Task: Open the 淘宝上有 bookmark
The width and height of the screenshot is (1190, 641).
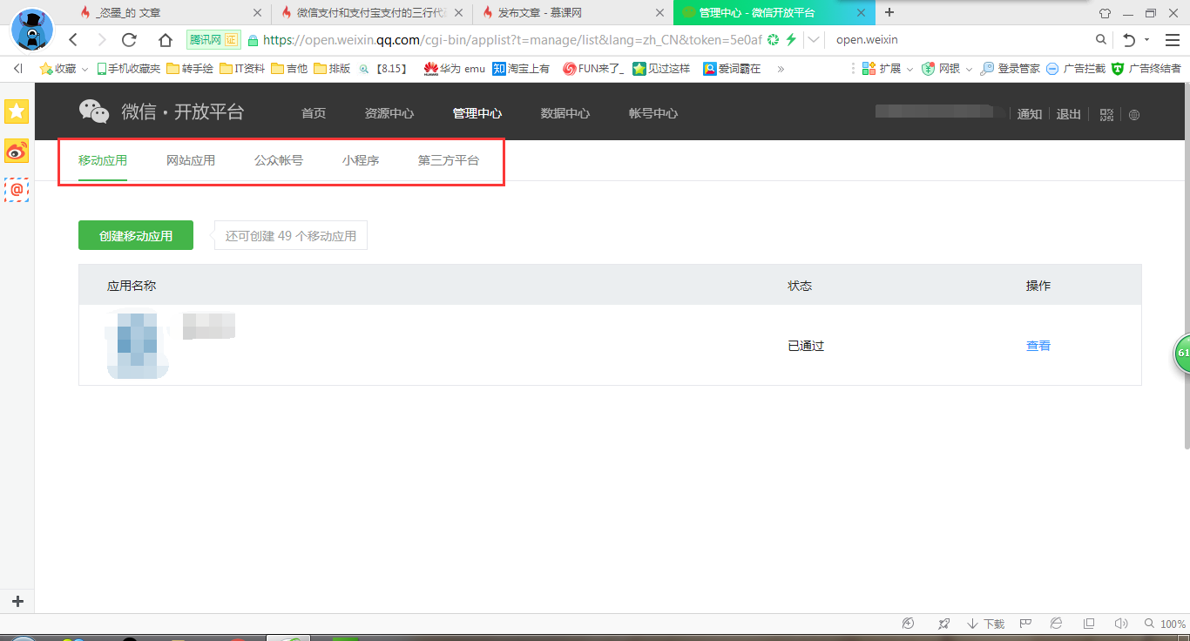Action: [521, 68]
